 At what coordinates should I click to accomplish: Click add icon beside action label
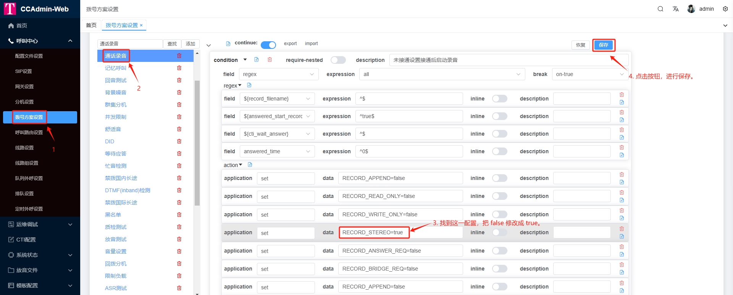point(250,165)
